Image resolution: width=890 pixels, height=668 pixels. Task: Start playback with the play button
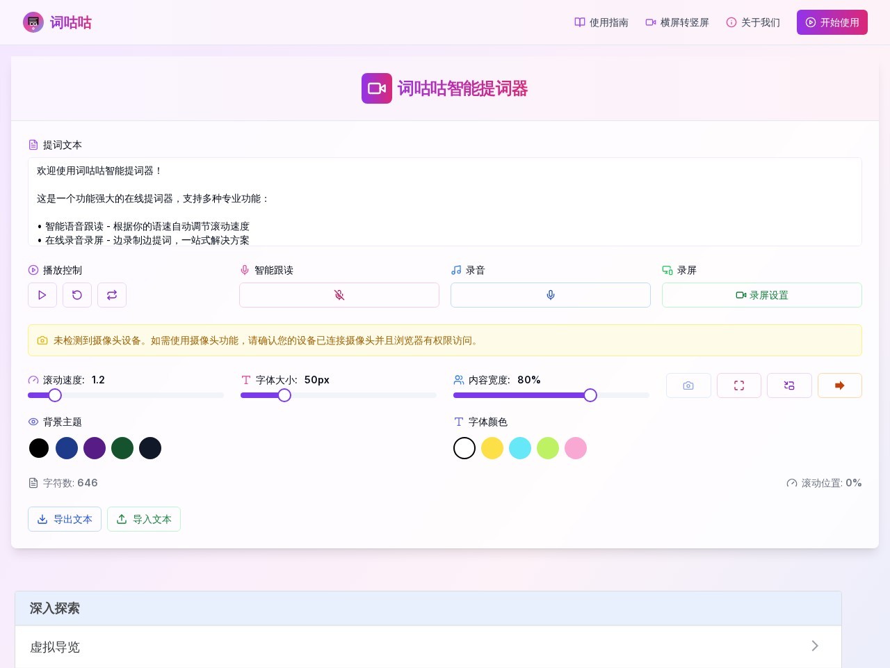point(42,295)
